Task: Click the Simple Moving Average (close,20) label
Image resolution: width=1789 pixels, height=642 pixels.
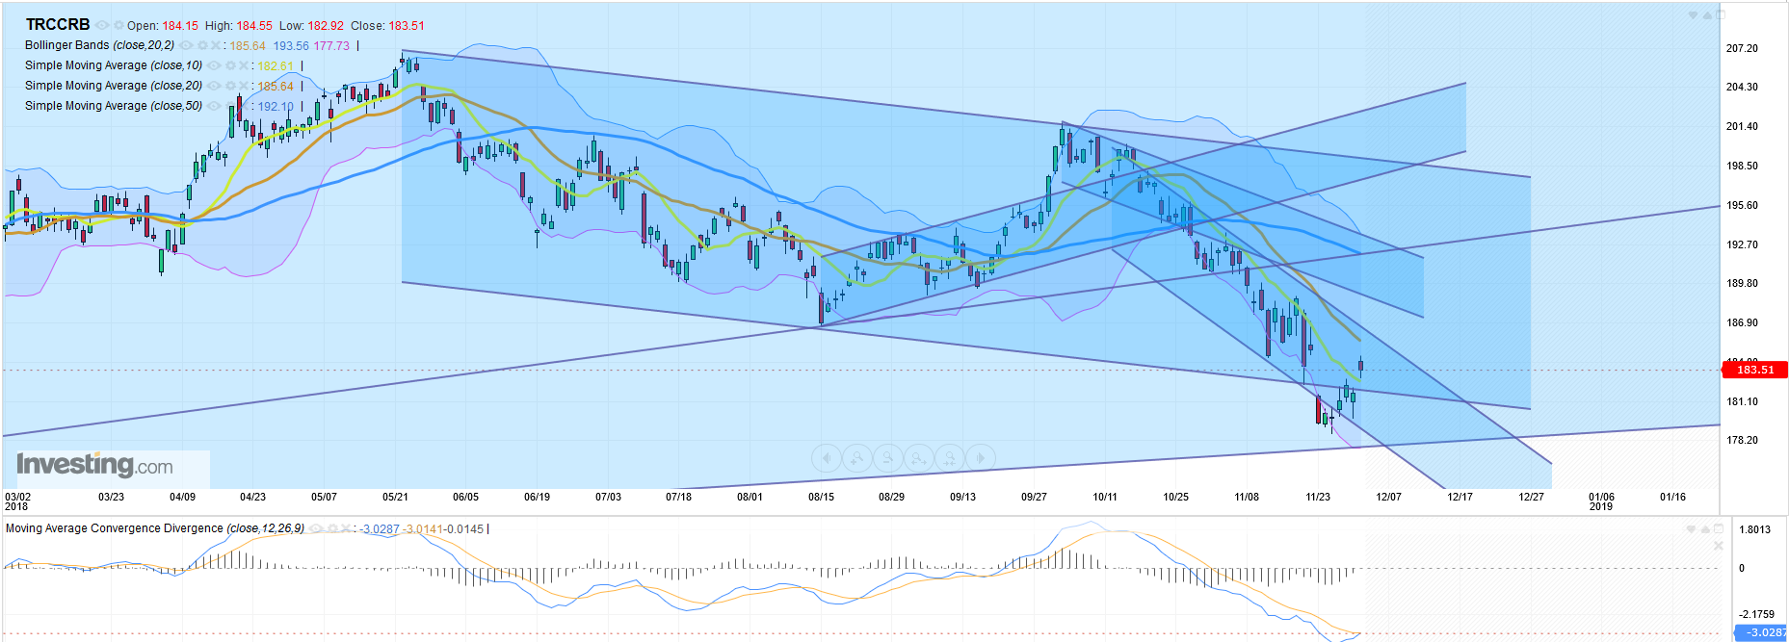Action: (114, 86)
